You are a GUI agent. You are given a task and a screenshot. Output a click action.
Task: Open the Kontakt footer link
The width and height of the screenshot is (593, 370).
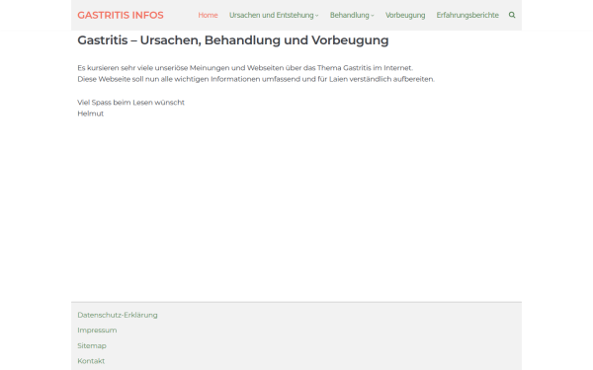tap(91, 361)
